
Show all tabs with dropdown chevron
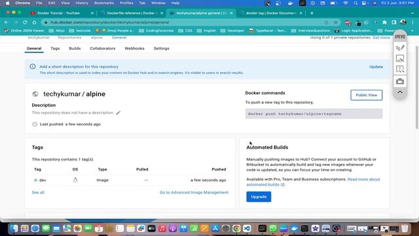412,13
